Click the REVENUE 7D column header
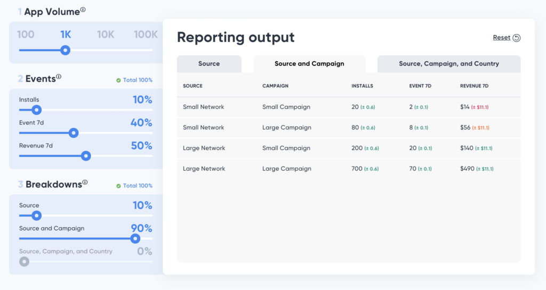Screen dimensions: 546x290 474,86
